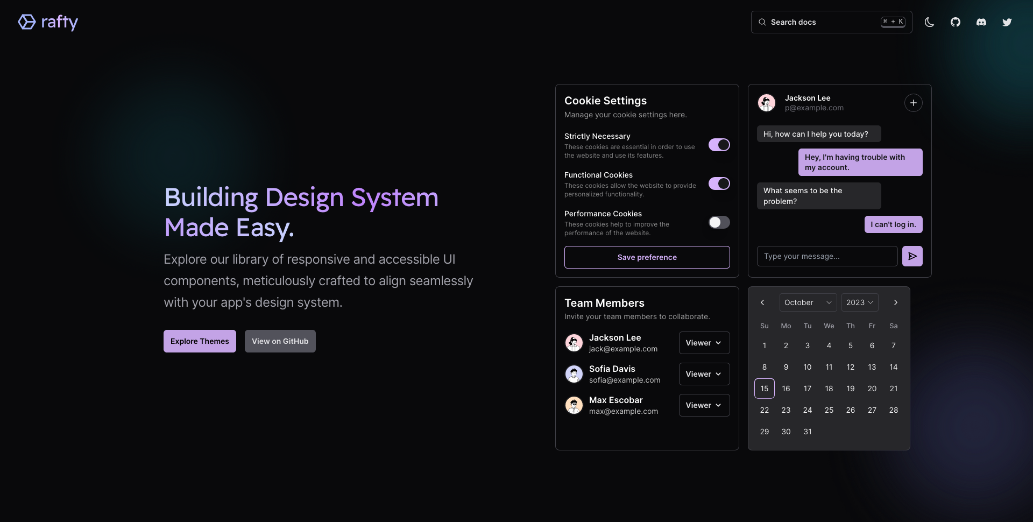Disable the Strictly Necessary cookies switch
This screenshot has width=1033, height=522.
(x=719, y=145)
